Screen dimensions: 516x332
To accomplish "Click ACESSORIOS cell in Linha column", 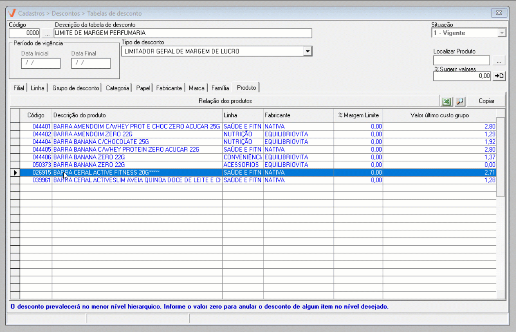I will click(x=243, y=165).
